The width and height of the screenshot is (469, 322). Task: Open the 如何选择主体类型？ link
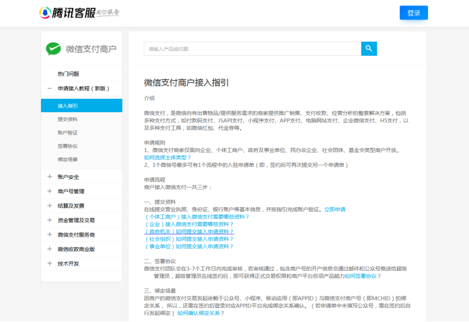(x=167, y=157)
